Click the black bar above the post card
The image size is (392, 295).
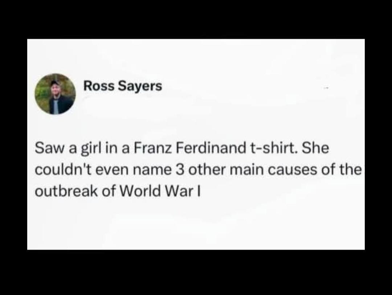pos(196,19)
